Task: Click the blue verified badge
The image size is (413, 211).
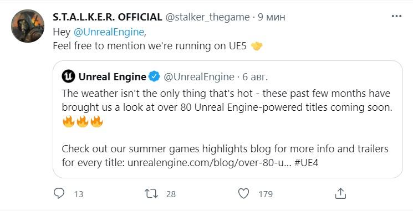Action: (x=154, y=76)
